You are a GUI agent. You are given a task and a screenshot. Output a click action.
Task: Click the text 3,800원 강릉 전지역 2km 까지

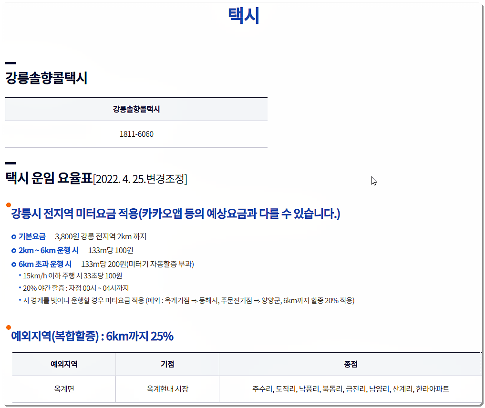[x=101, y=236]
